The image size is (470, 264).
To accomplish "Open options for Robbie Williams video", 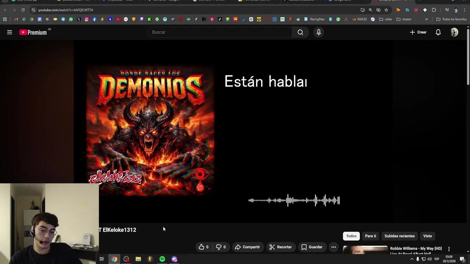I will coord(449,249).
